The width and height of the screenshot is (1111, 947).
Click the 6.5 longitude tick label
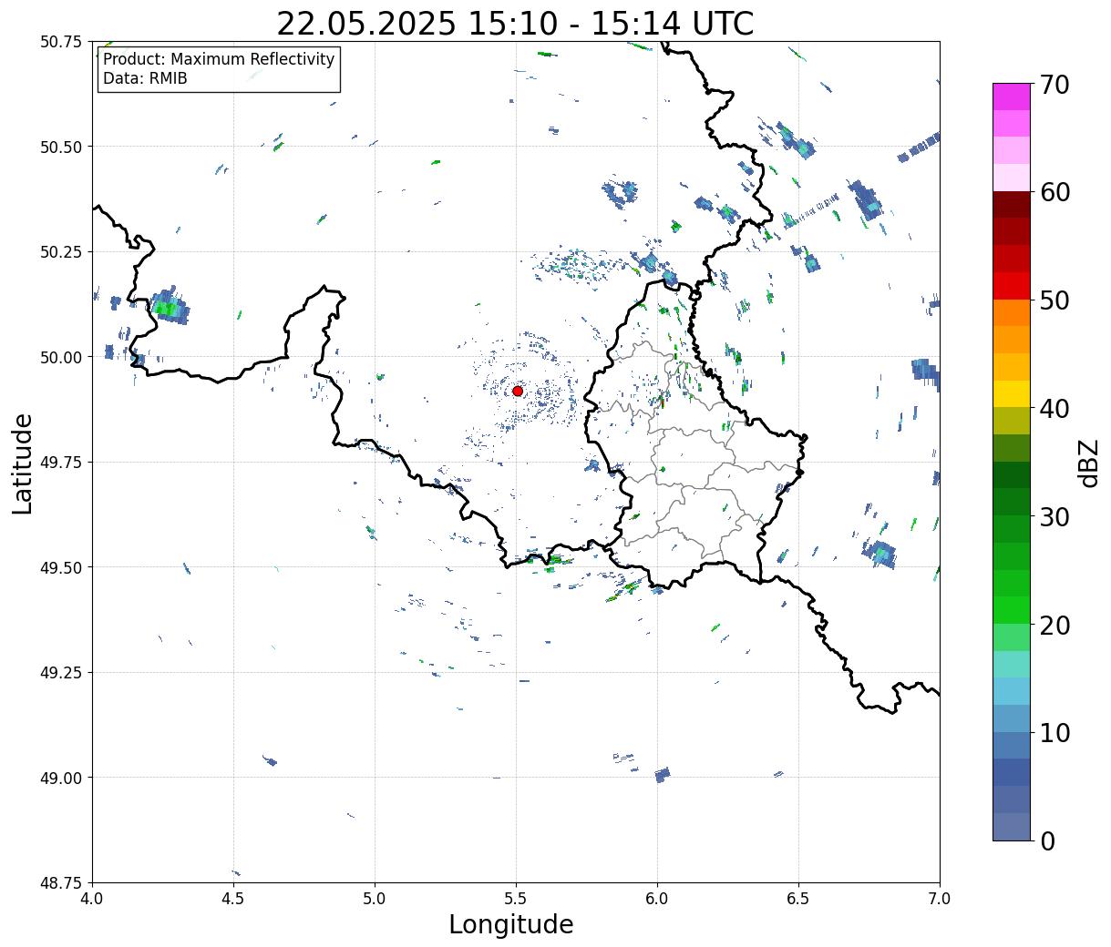(x=798, y=899)
